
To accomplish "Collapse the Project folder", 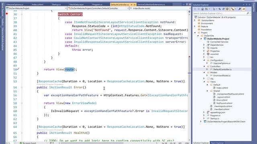I will pyautogui.click(x=195, y=33).
